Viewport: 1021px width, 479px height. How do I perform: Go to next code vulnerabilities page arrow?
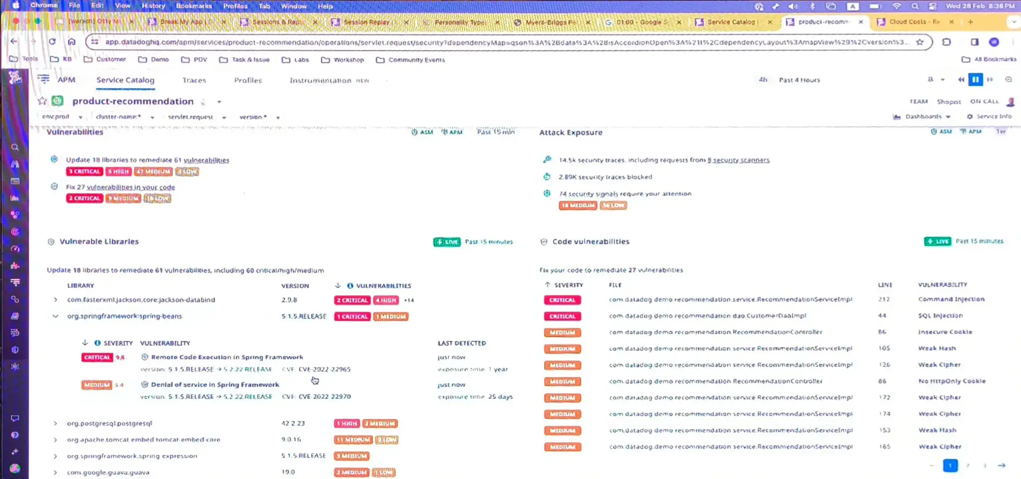1002,466
